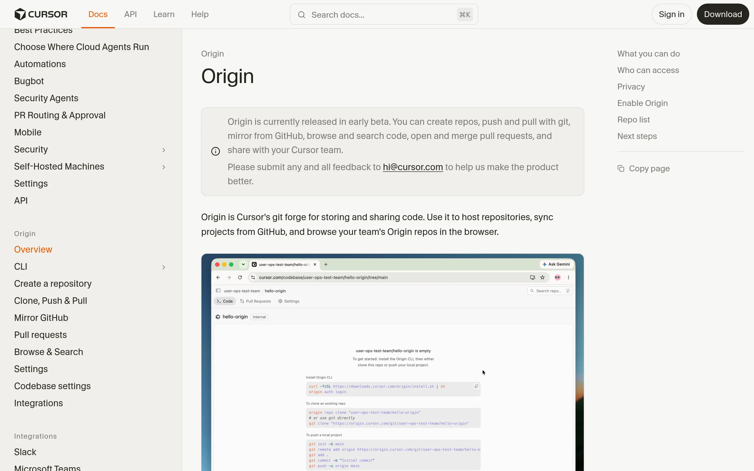Jump to Privacy section
The width and height of the screenshot is (754, 471).
tap(631, 87)
